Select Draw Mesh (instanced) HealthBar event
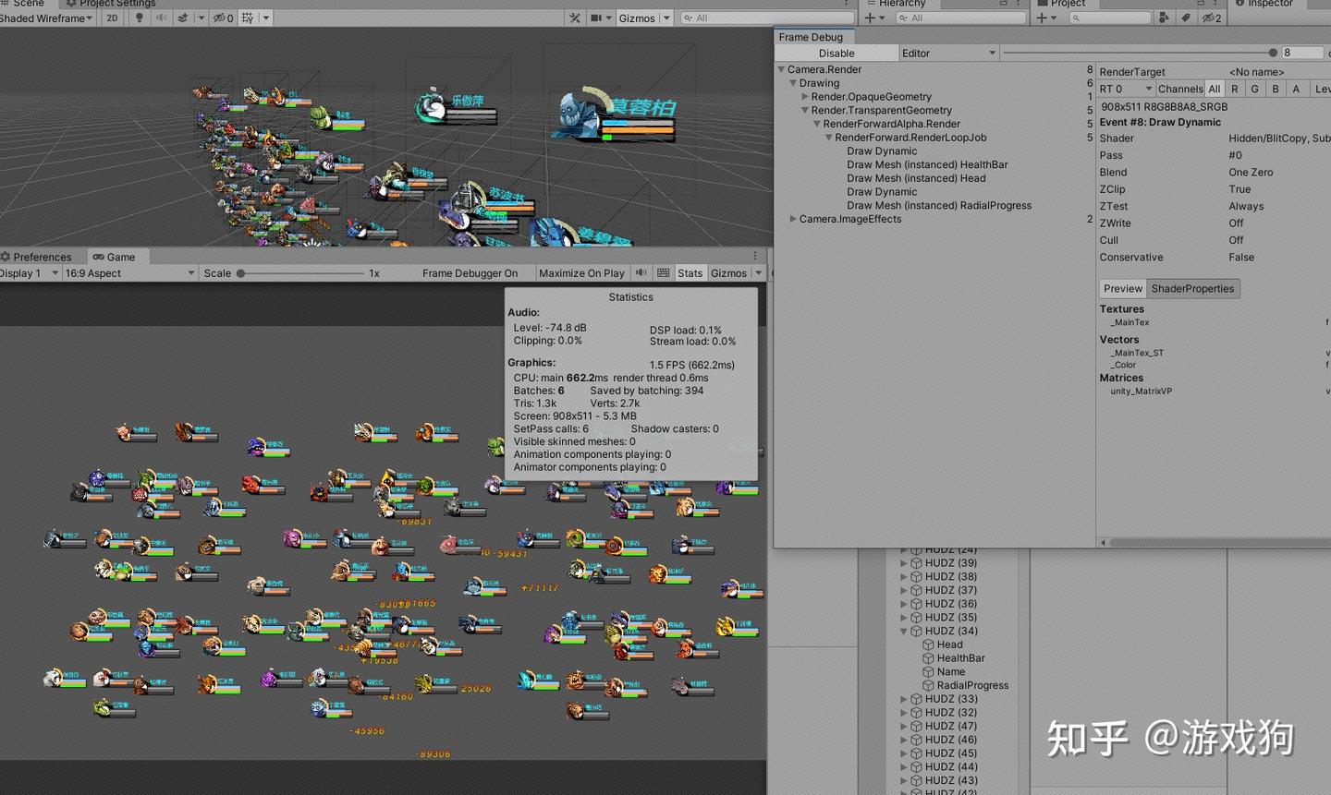 point(927,164)
